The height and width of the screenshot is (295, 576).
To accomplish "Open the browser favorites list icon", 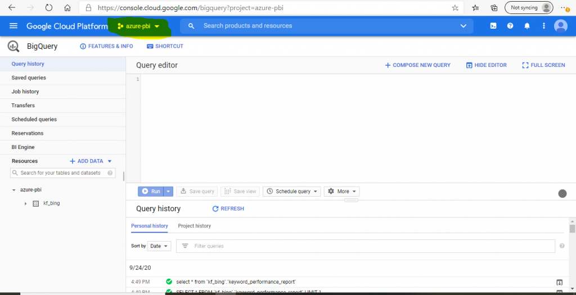I will 476,8.
